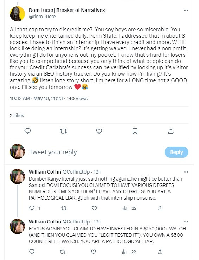199x260 pixels.
Task: Open Dom Lucre's profile avatar
Action: pos(17,14)
